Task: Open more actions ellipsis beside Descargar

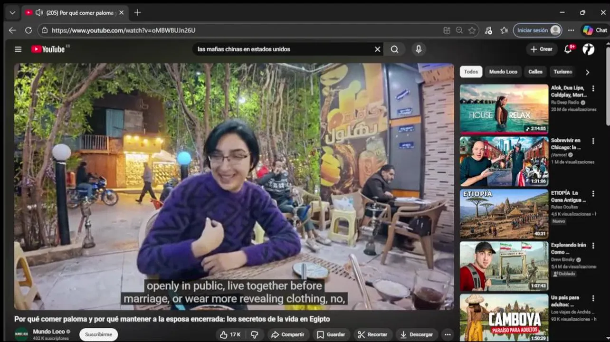Action: pos(447,334)
